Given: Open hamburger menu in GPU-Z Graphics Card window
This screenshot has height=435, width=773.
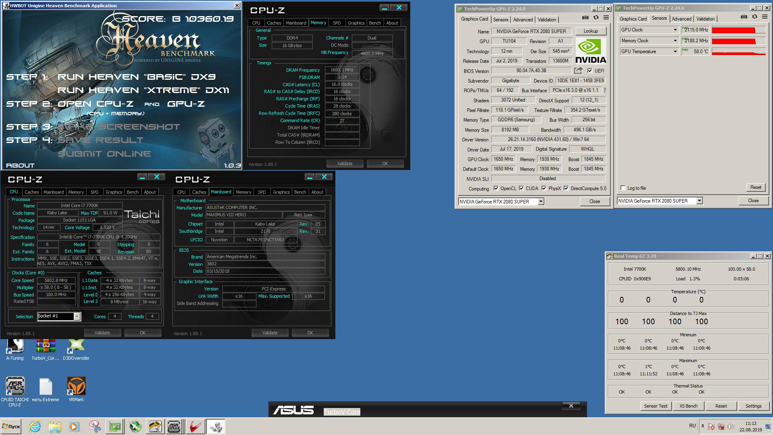Looking at the screenshot, I should tap(606, 18).
